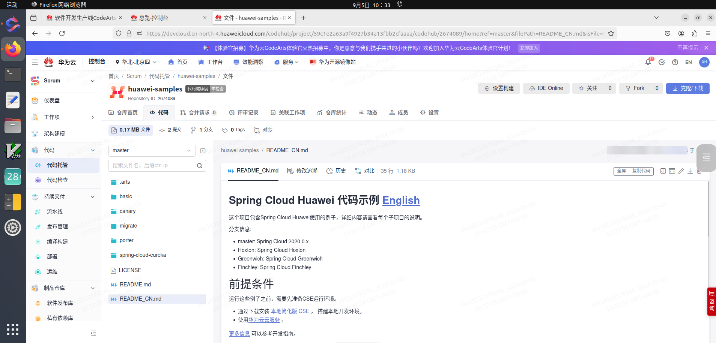Screen dimensions: 716x343
Task: Collapse the left sidebar at bottom
Action: tap(93, 333)
